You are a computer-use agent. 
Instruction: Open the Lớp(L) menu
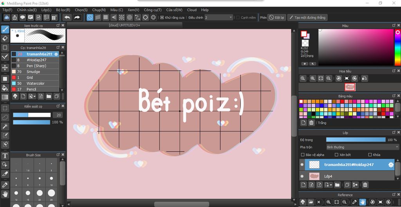tap(46, 10)
